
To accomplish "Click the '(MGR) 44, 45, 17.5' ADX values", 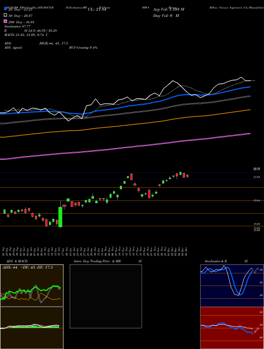I will [x=53, y=43].
